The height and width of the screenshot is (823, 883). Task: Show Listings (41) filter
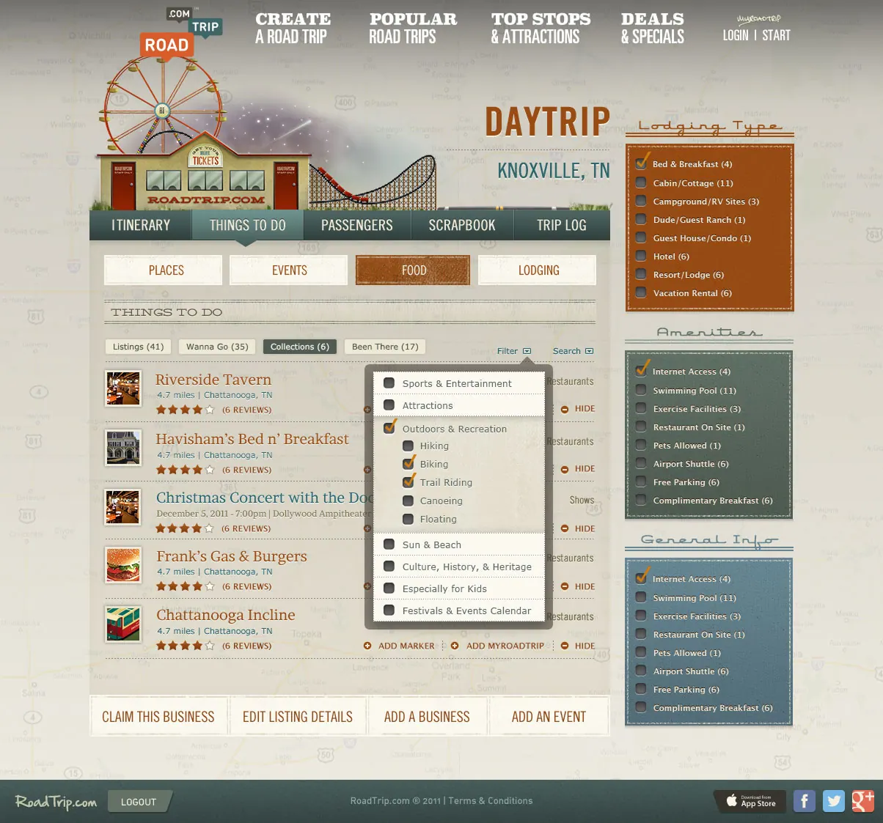tap(139, 347)
